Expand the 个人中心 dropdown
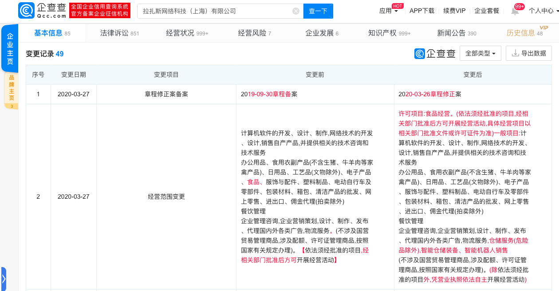Screen dimensions: 559x291 (x=543, y=11)
